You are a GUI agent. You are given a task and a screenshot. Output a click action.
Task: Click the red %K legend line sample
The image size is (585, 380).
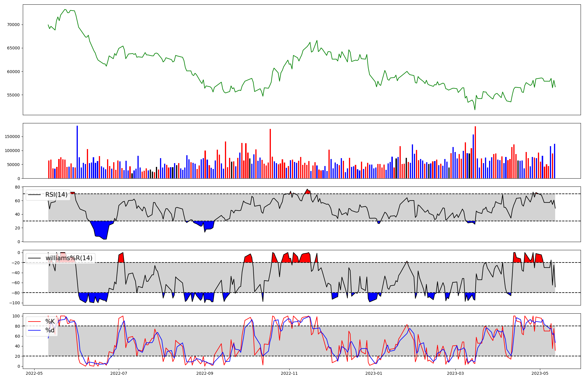[34, 322]
